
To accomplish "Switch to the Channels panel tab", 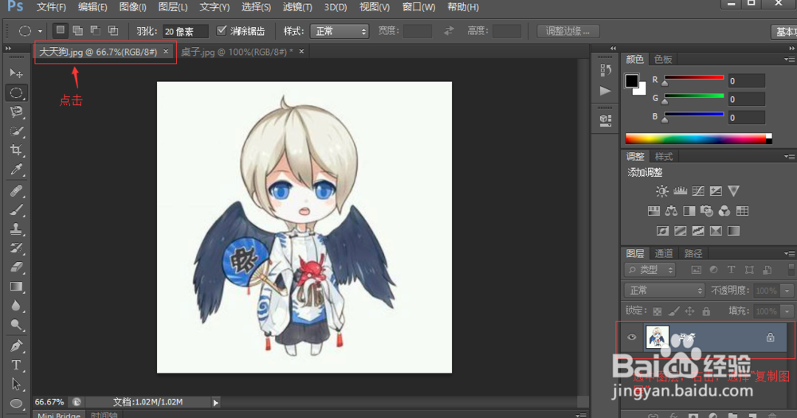I will (x=664, y=253).
